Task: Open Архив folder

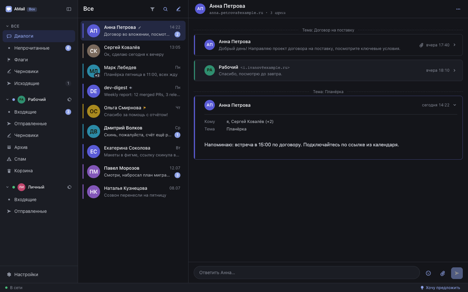Action: coord(39,147)
